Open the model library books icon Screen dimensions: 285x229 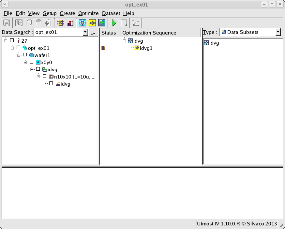pos(70,23)
